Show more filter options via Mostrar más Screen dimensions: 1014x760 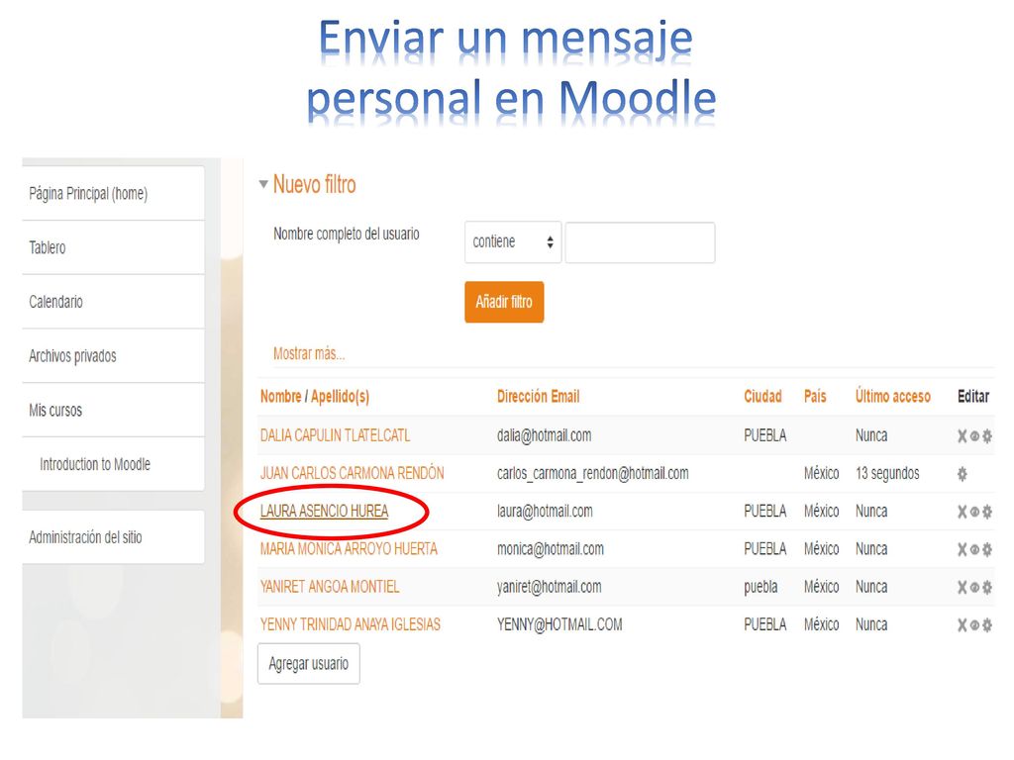tap(309, 353)
